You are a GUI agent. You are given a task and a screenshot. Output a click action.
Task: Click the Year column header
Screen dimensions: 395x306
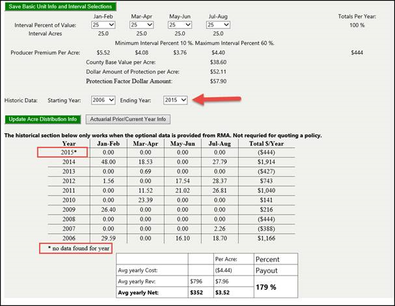point(69,144)
